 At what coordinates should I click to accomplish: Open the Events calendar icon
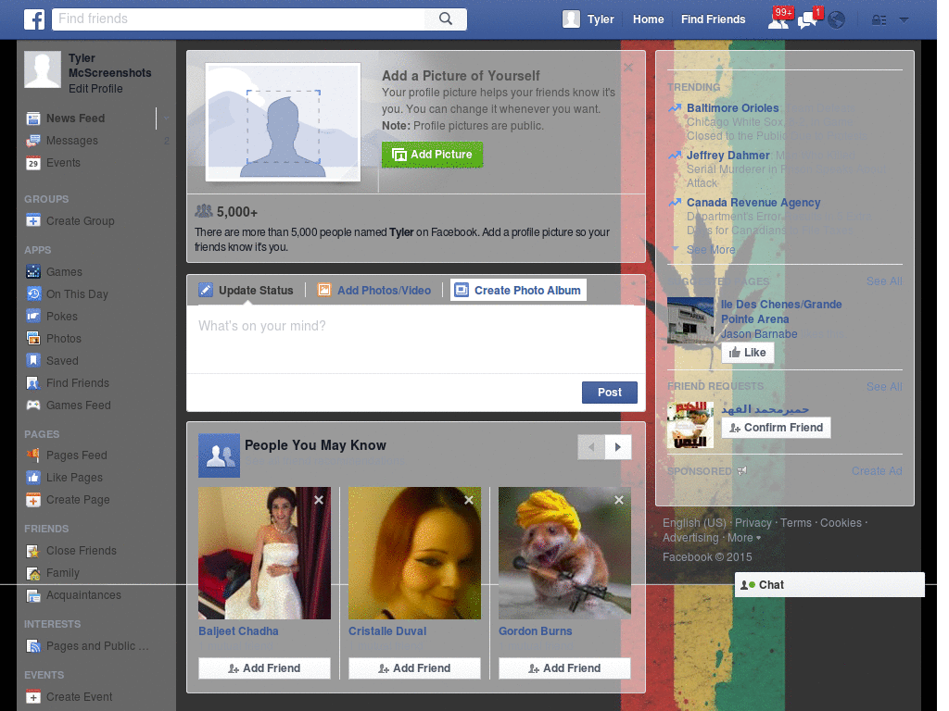click(x=32, y=163)
